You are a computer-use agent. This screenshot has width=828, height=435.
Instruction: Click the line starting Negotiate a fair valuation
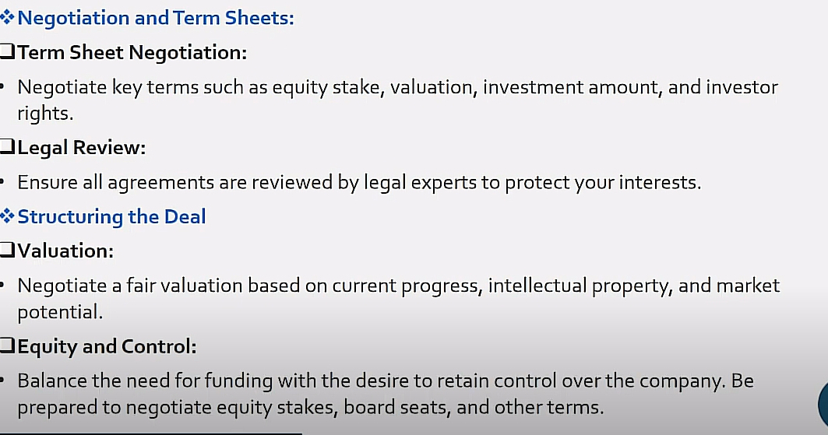point(399,286)
